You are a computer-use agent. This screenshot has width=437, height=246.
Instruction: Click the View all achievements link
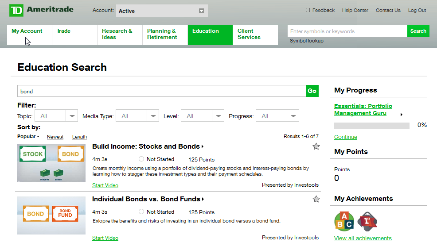[363, 238]
